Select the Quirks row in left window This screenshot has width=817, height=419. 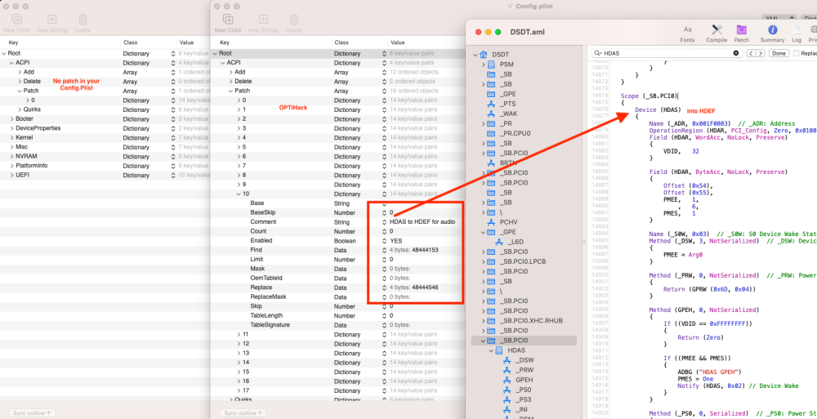(x=105, y=109)
